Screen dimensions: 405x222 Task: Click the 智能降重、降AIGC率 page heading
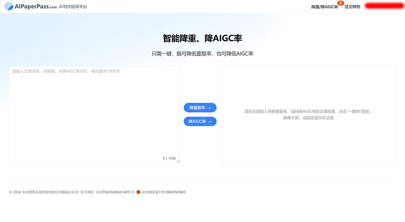pyautogui.click(x=202, y=38)
